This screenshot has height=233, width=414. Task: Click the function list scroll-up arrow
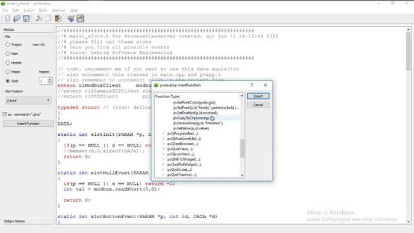pyautogui.click(x=242, y=96)
